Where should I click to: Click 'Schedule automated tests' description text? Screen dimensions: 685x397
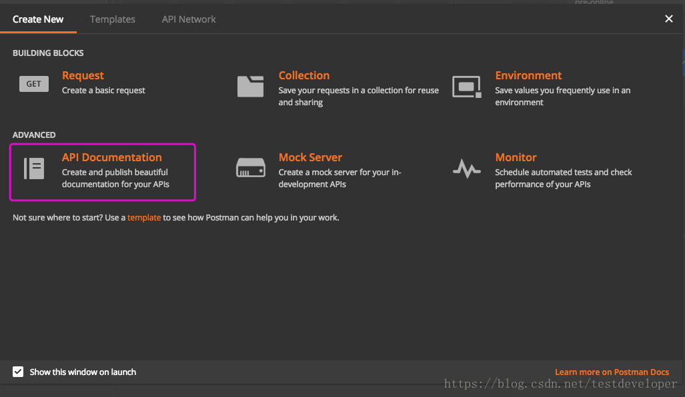(x=563, y=178)
